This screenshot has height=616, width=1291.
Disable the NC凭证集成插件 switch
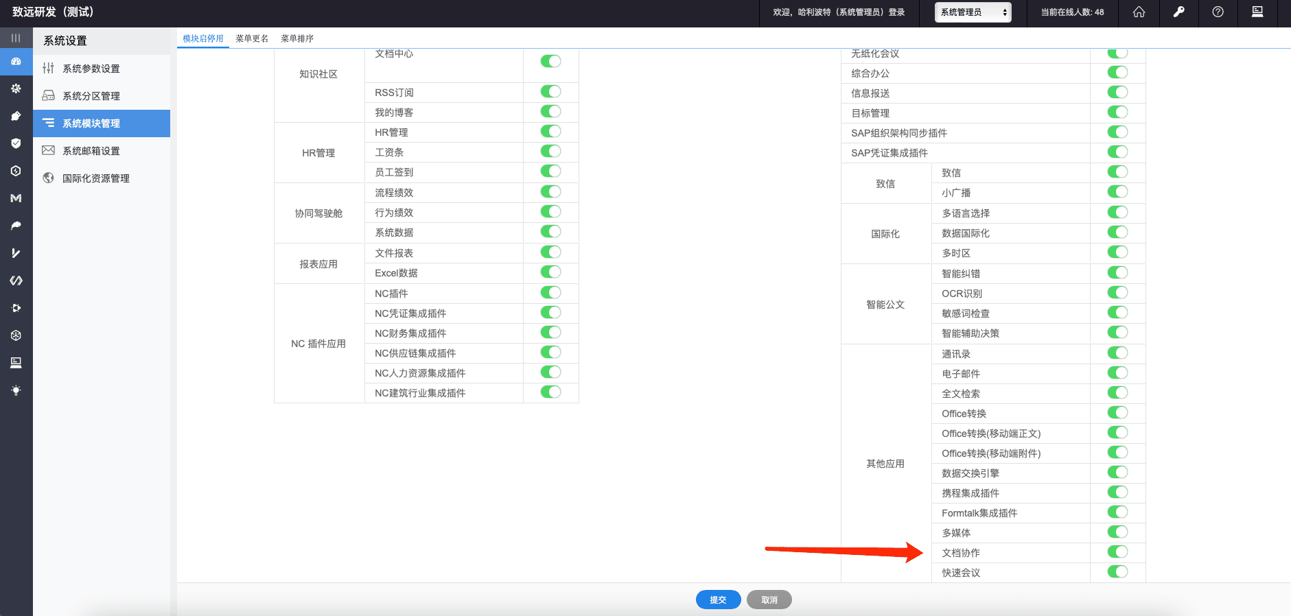(x=550, y=312)
